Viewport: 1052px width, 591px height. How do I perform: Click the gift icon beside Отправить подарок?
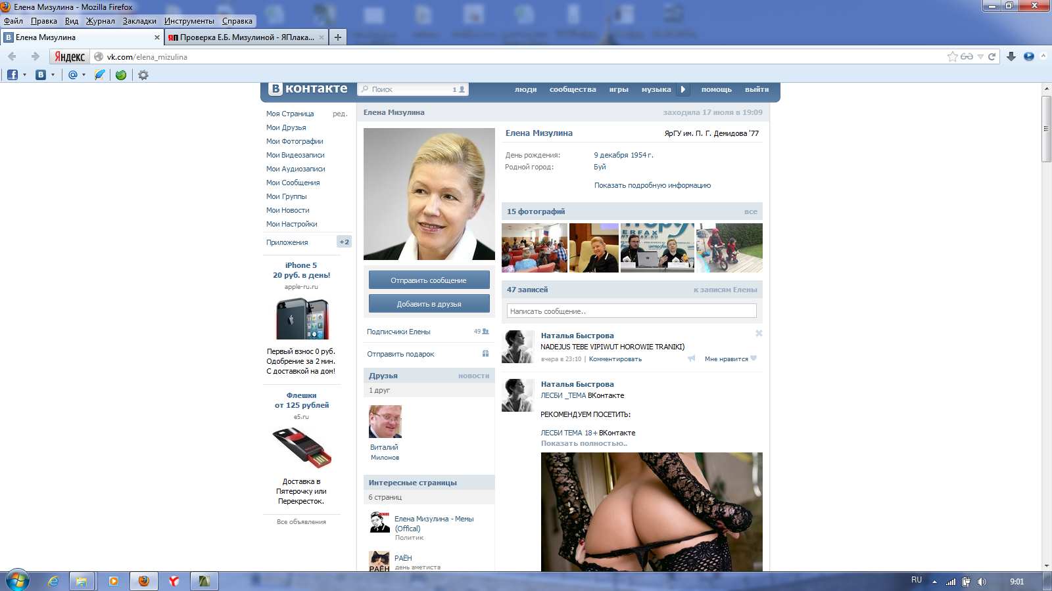coord(485,353)
